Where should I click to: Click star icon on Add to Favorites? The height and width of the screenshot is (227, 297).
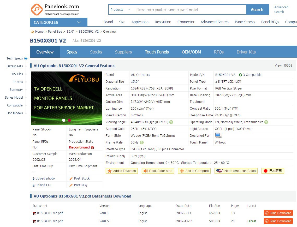109,171
